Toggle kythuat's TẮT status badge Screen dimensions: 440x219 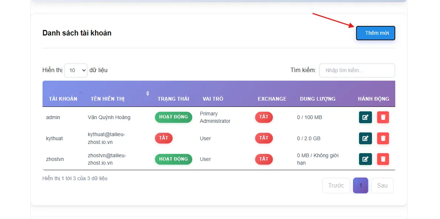(163, 138)
